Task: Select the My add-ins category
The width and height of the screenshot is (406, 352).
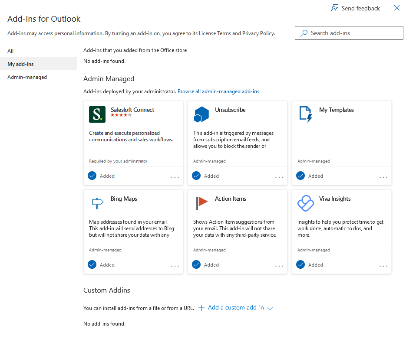Action: 38,64
